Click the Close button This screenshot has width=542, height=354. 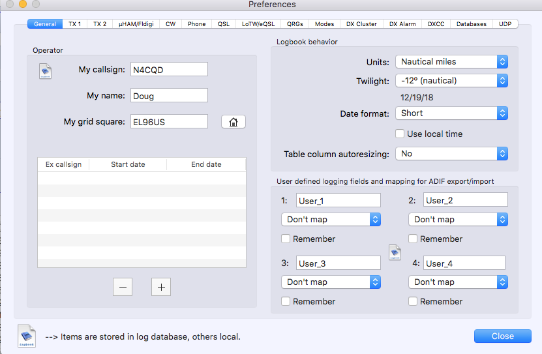pos(502,336)
